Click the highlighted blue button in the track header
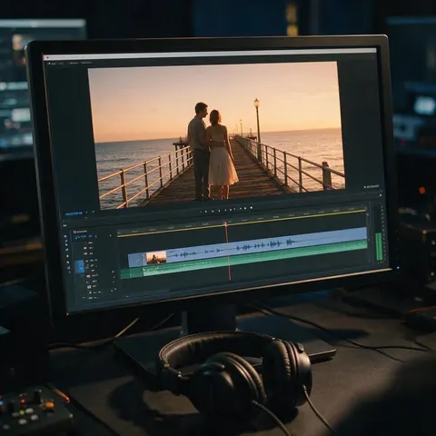The image size is (436, 436). [x=79, y=266]
